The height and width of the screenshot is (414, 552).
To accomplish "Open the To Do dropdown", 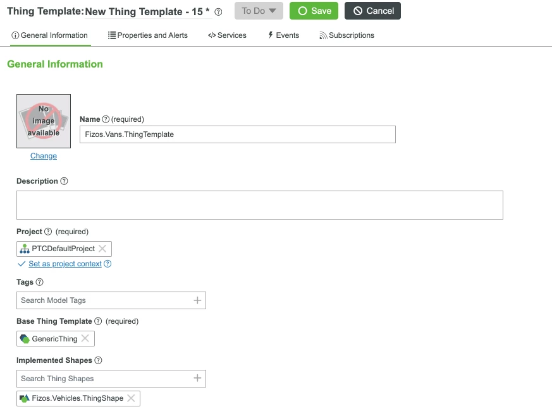I will [259, 11].
